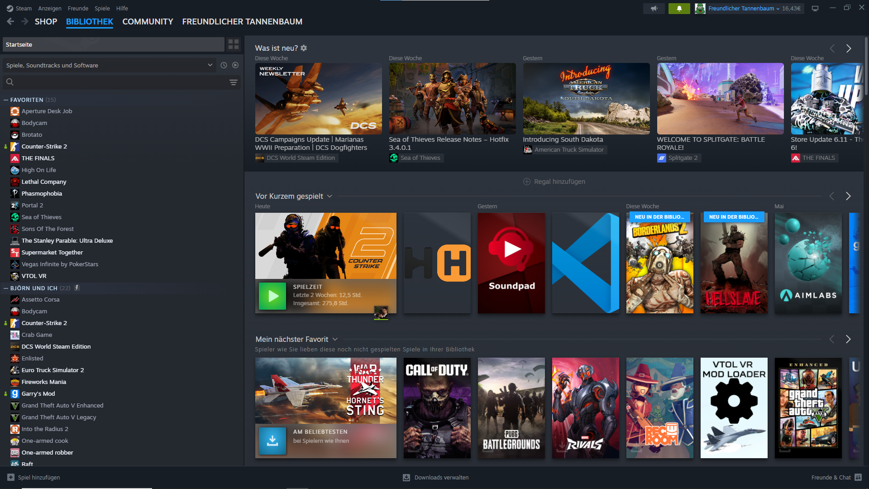This screenshot has width=869, height=489.
Task: Open the Spiele menu
Action: [102, 9]
